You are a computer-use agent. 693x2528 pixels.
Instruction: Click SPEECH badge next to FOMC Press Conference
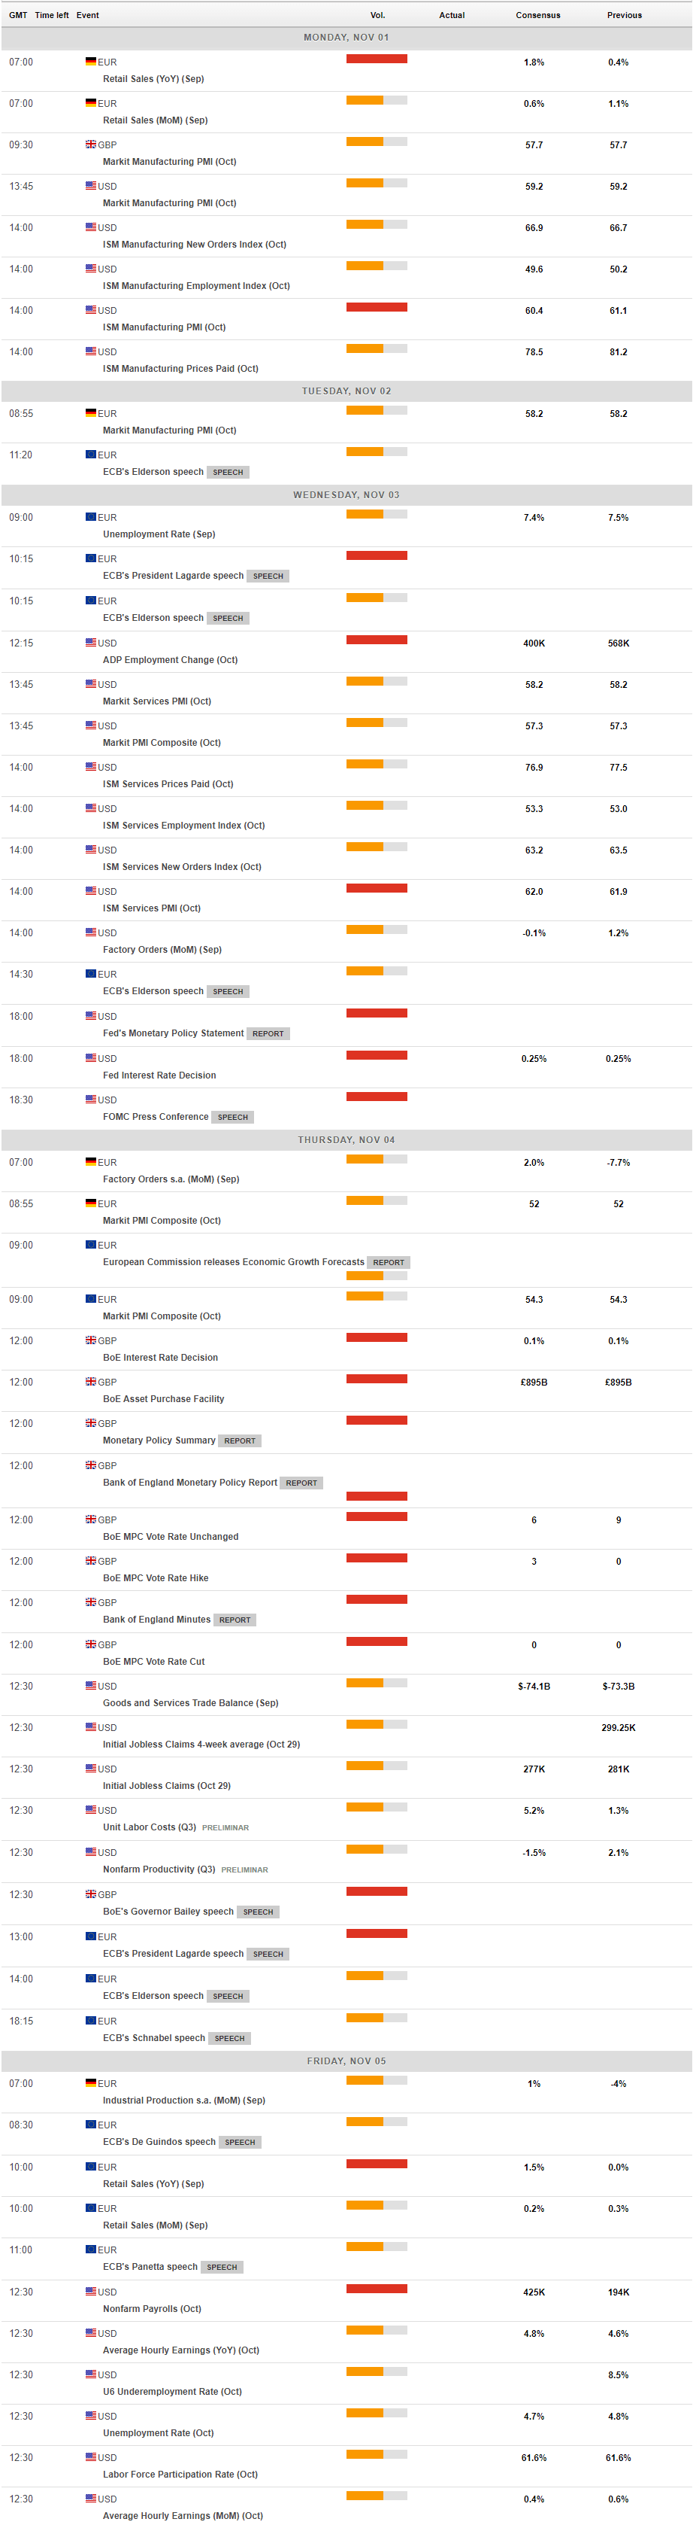click(232, 1117)
